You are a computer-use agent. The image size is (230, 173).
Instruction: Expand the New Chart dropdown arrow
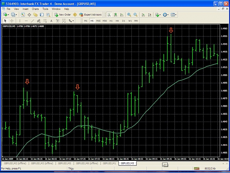pos(8,15)
